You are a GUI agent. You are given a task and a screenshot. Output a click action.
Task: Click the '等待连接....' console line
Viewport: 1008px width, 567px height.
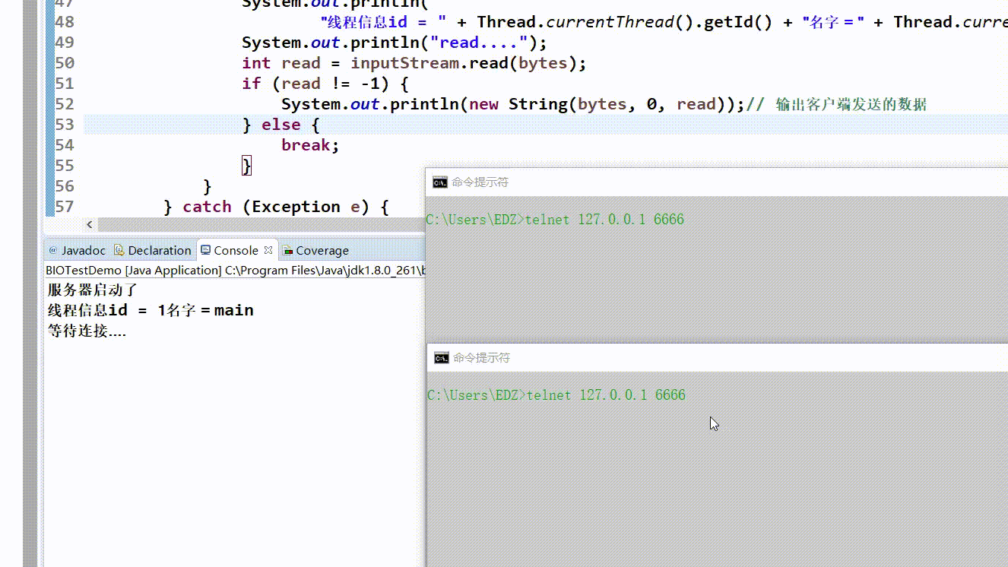click(87, 331)
